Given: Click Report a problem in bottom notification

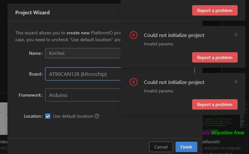Looking at the screenshot, I should 215,104.
